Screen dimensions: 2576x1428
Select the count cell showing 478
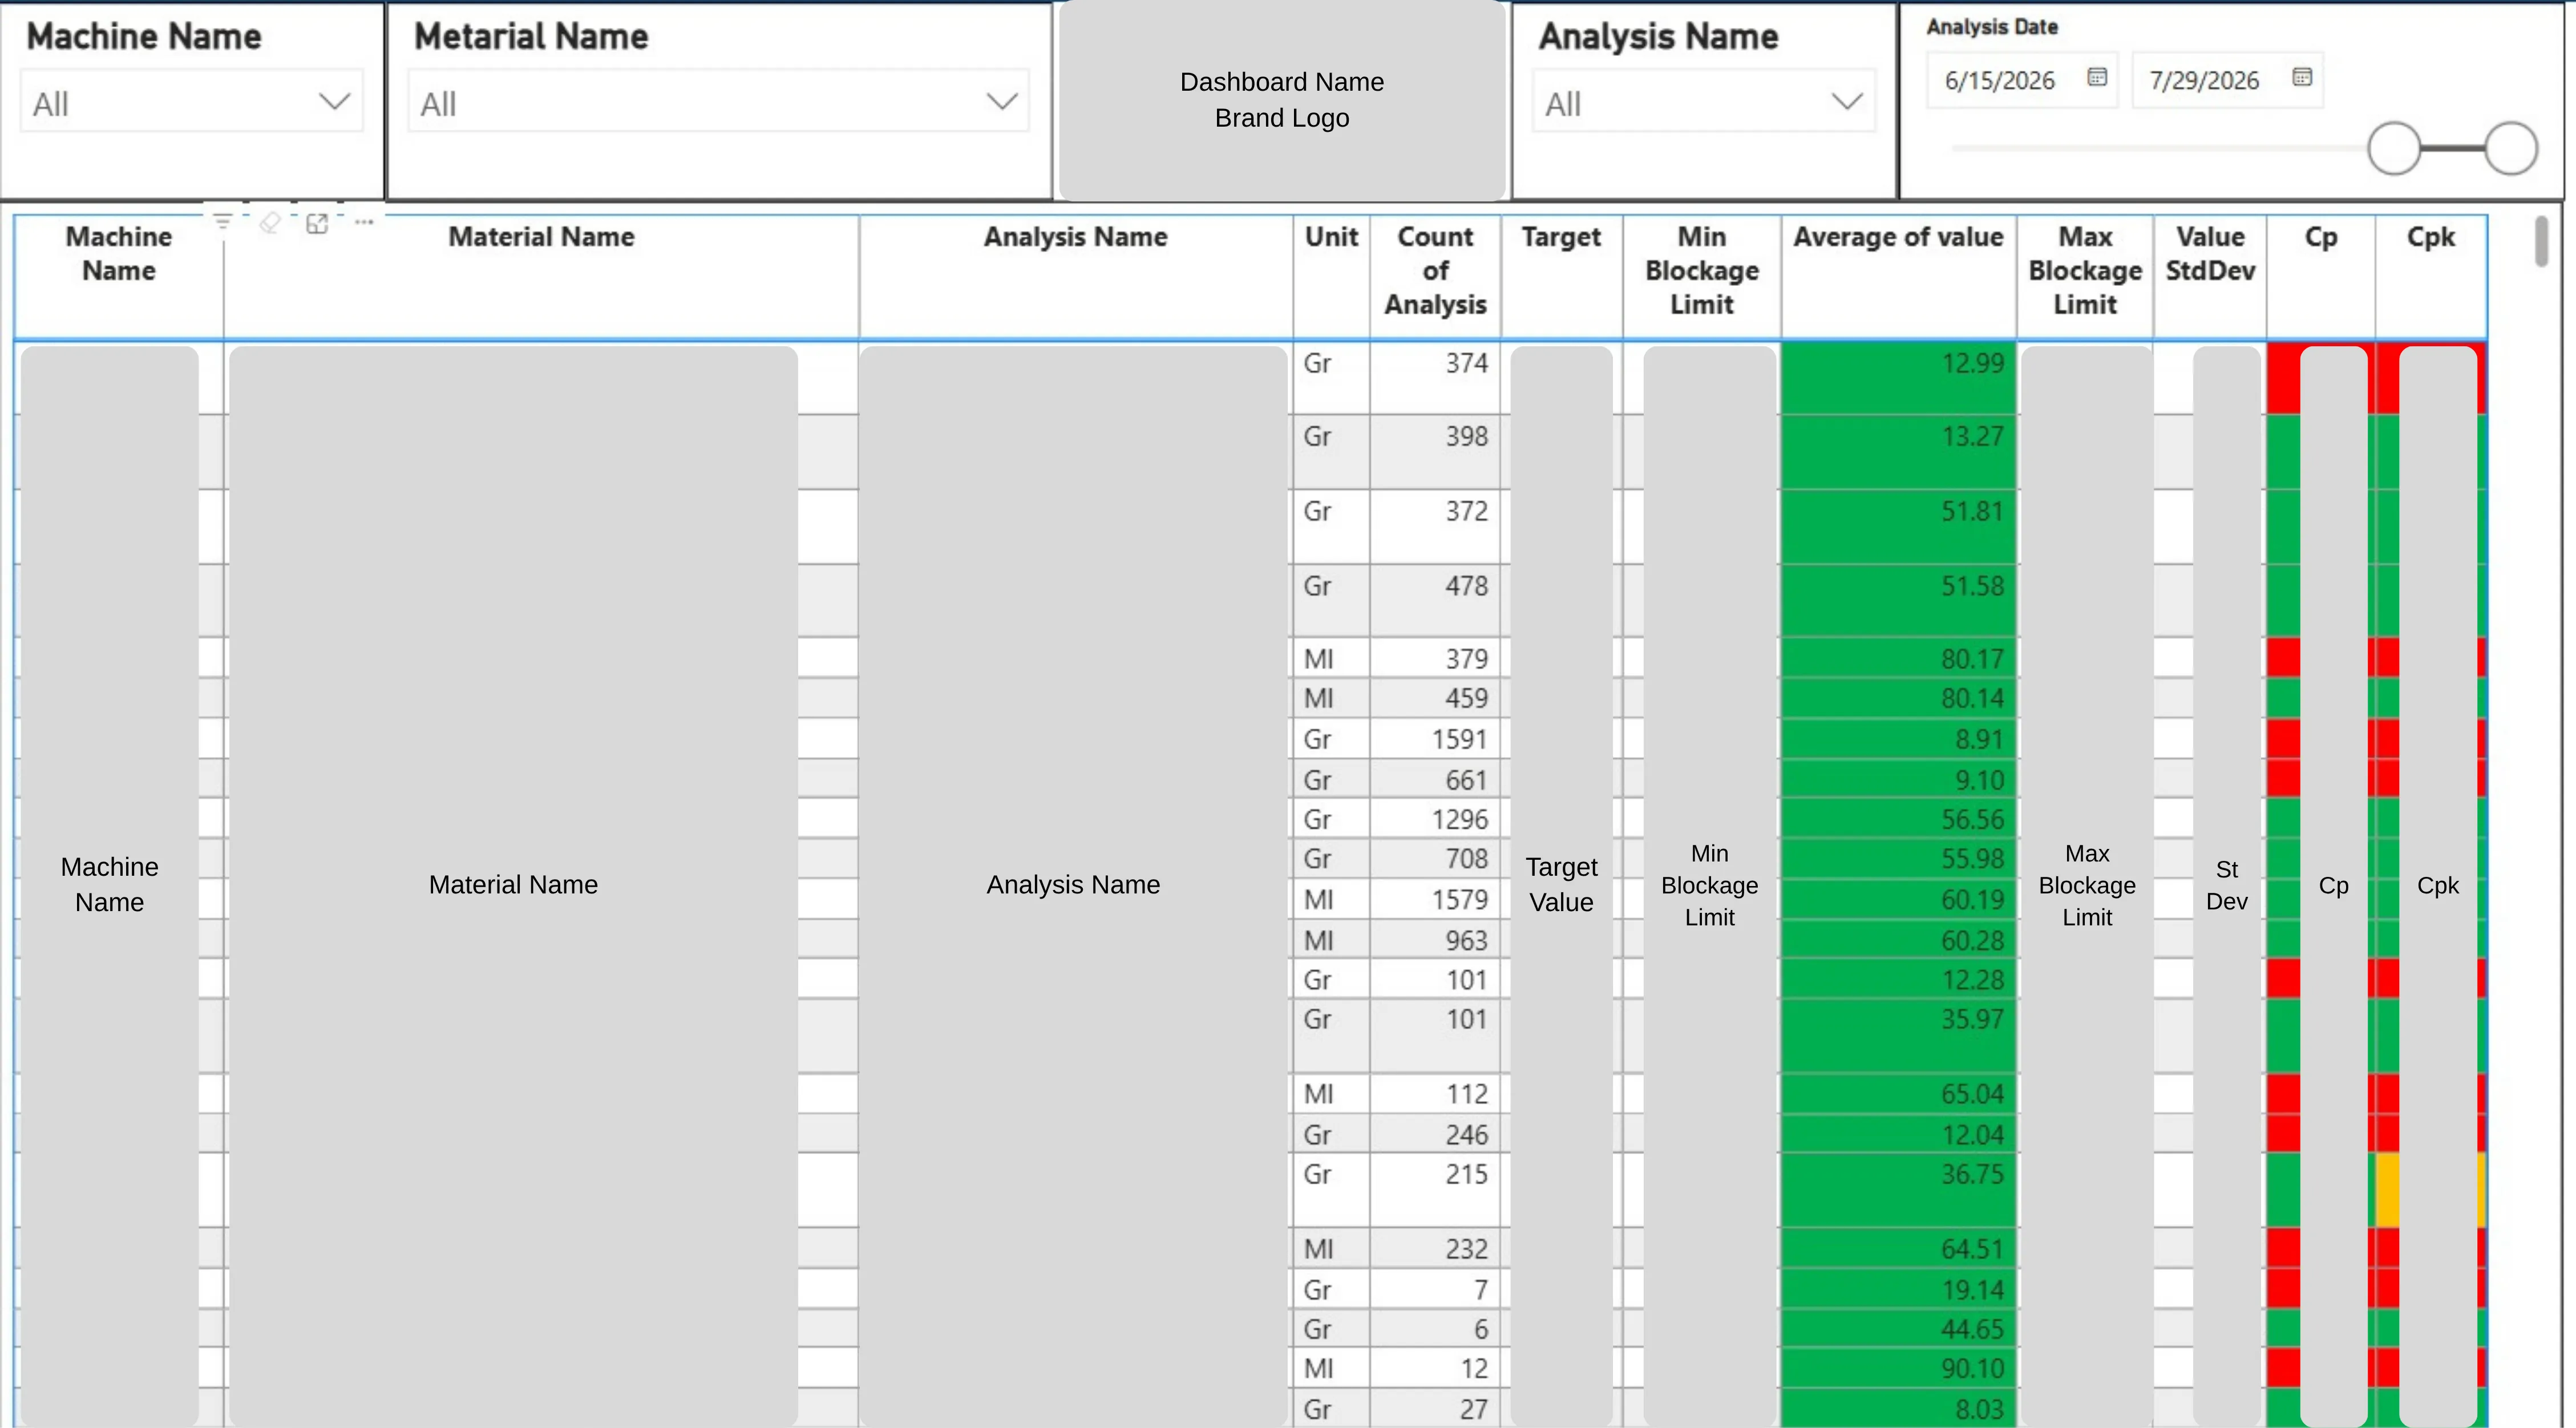coord(1435,600)
